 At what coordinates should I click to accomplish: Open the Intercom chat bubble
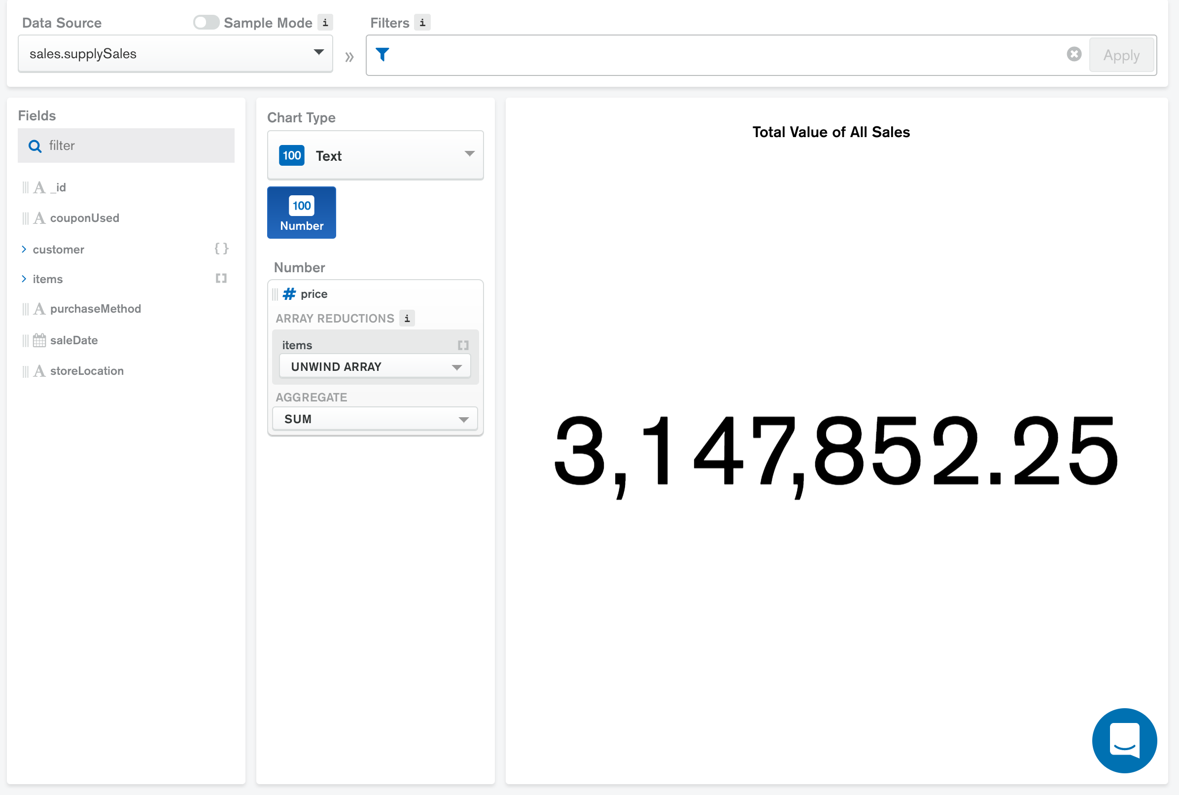tap(1124, 741)
